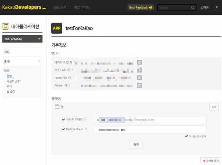Image resolution: width=222 pixels, height=165 pixels.
Task: Click into the 사이트 도메인 input field
Action: (x=151, y=119)
